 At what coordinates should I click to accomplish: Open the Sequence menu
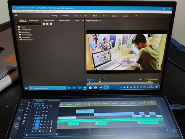point(27,11)
